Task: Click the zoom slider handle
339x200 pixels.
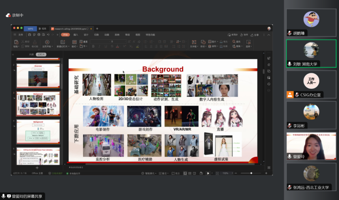Action: tap(251, 173)
